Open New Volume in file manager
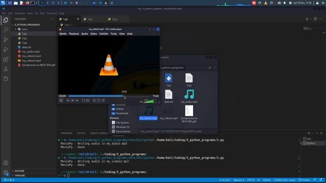This screenshot has width=326, height=183. tap(121, 132)
